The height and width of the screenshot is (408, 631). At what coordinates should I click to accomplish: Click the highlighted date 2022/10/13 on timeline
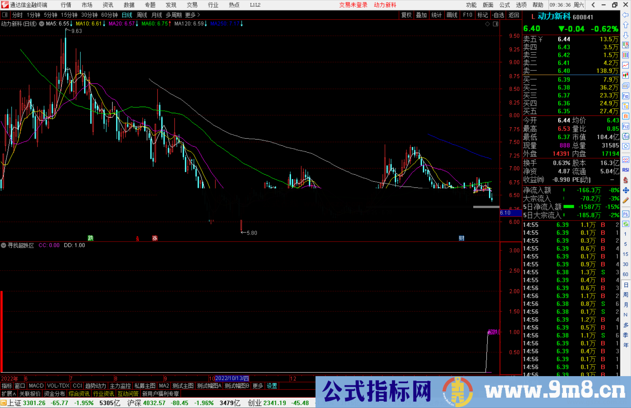click(232, 378)
